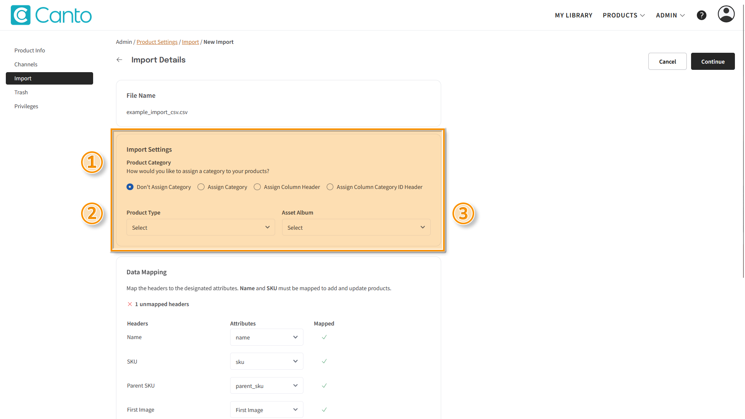Go to Channels in the sidebar
The image size is (745, 419).
[26, 64]
